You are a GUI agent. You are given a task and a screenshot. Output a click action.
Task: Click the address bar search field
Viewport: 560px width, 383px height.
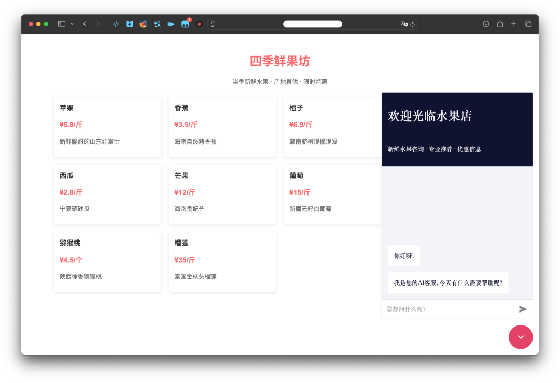pos(312,24)
